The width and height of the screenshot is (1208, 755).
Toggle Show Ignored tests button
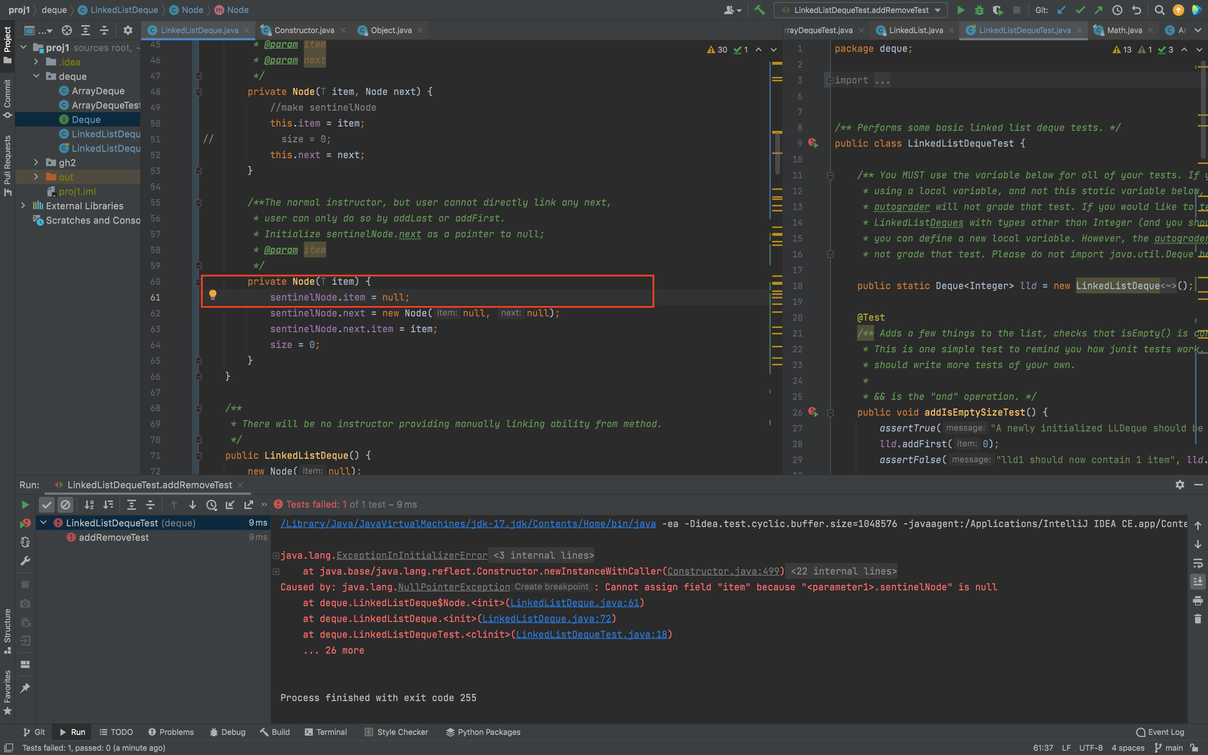(65, 505)
